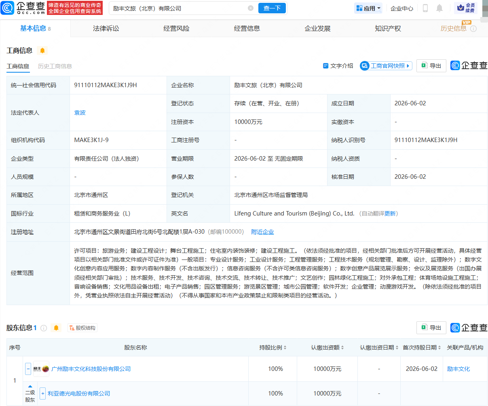Switch to 基本信息 tab

click(x=35, y=28)
